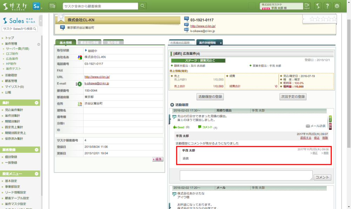Click the comment text area
This screenshot has height=209, width=351.
coord(246,175)
